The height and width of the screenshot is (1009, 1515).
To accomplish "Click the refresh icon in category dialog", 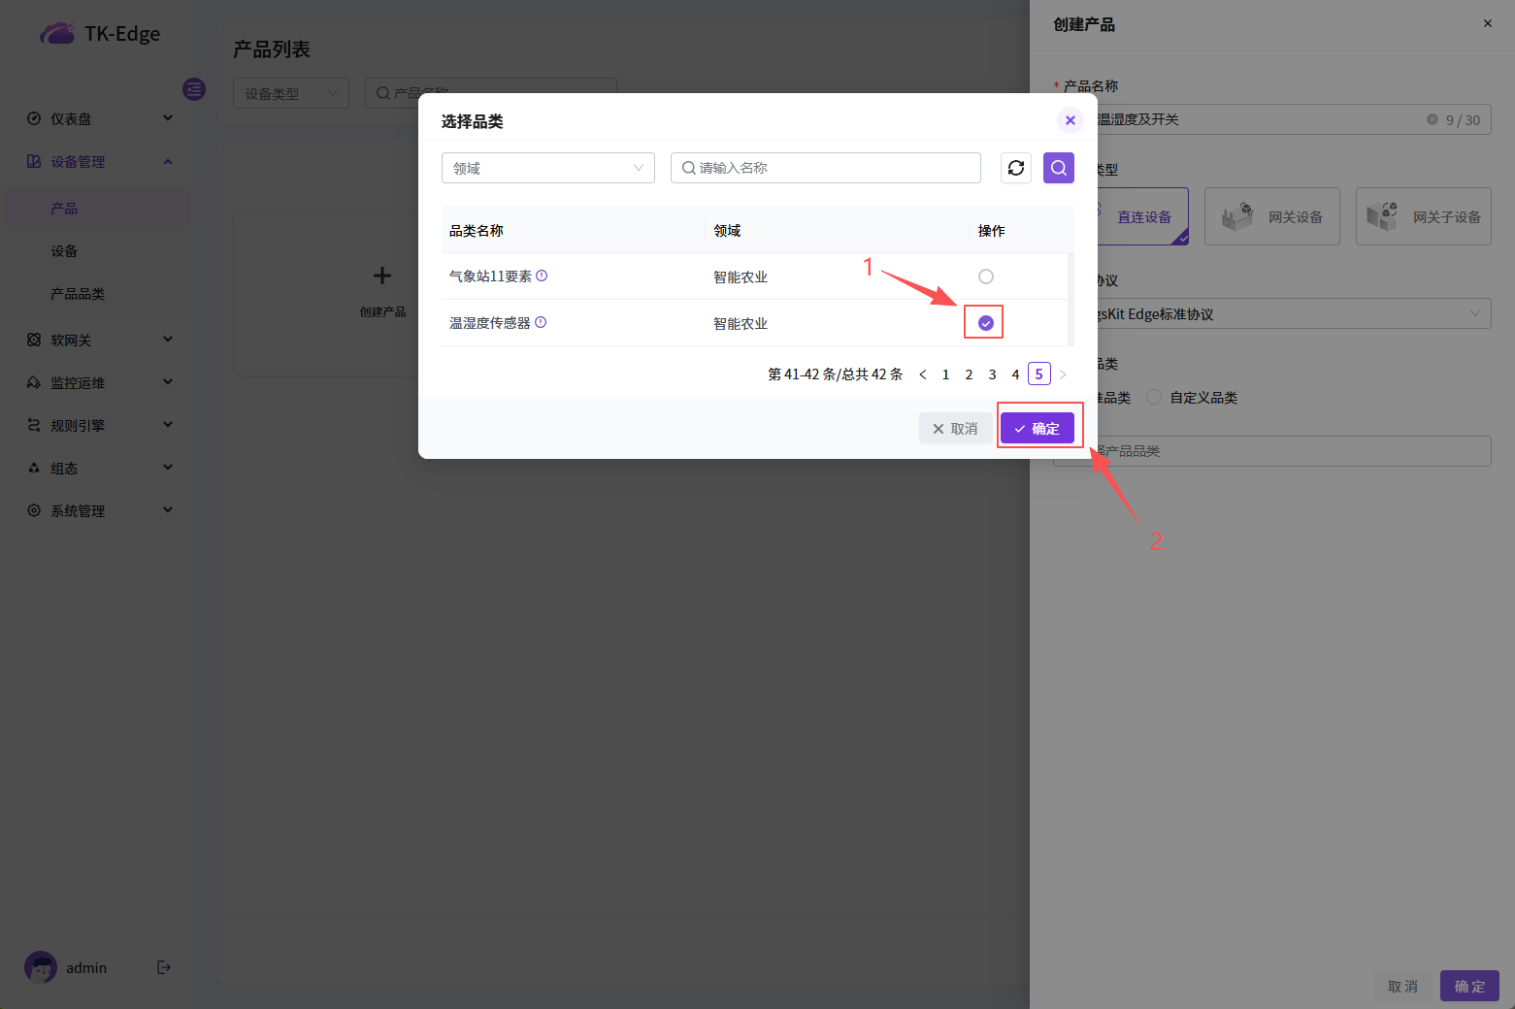I will coord(1016,168).
